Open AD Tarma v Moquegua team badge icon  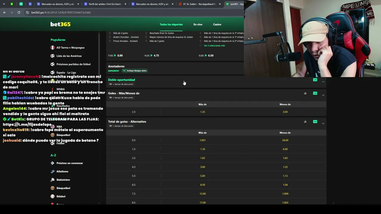pos(52,48)
